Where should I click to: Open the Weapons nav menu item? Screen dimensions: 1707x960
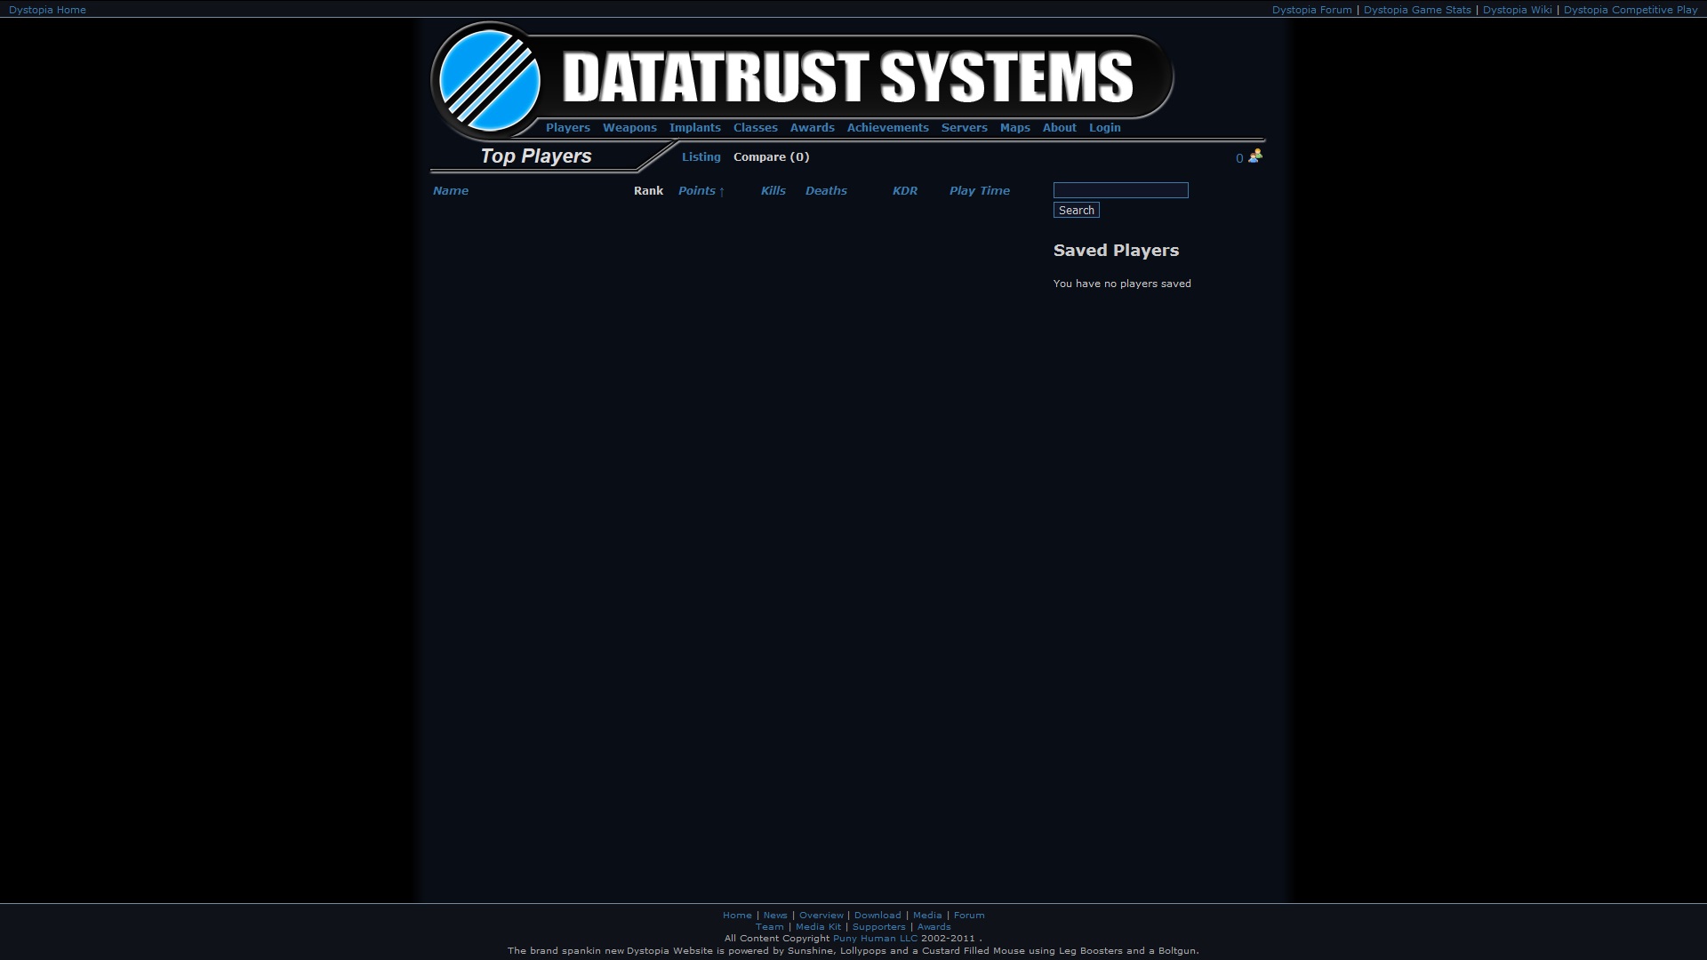pos(629,128)
